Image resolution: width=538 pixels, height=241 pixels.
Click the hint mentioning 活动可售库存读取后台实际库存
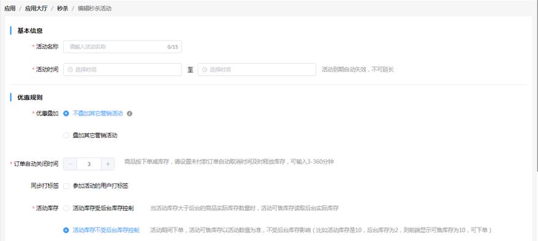point(244,208)
